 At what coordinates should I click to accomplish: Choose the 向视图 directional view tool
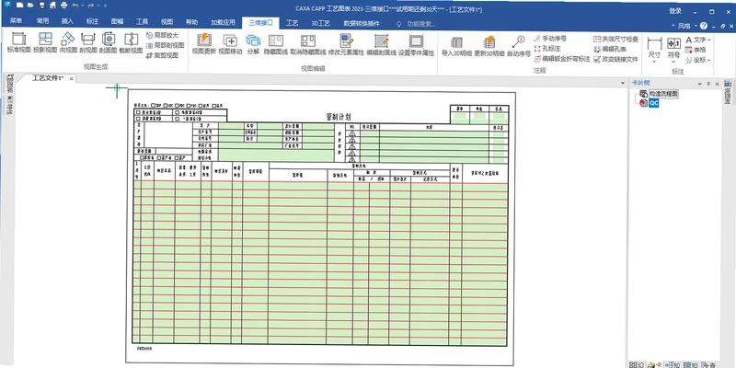(x=68, y=42)
